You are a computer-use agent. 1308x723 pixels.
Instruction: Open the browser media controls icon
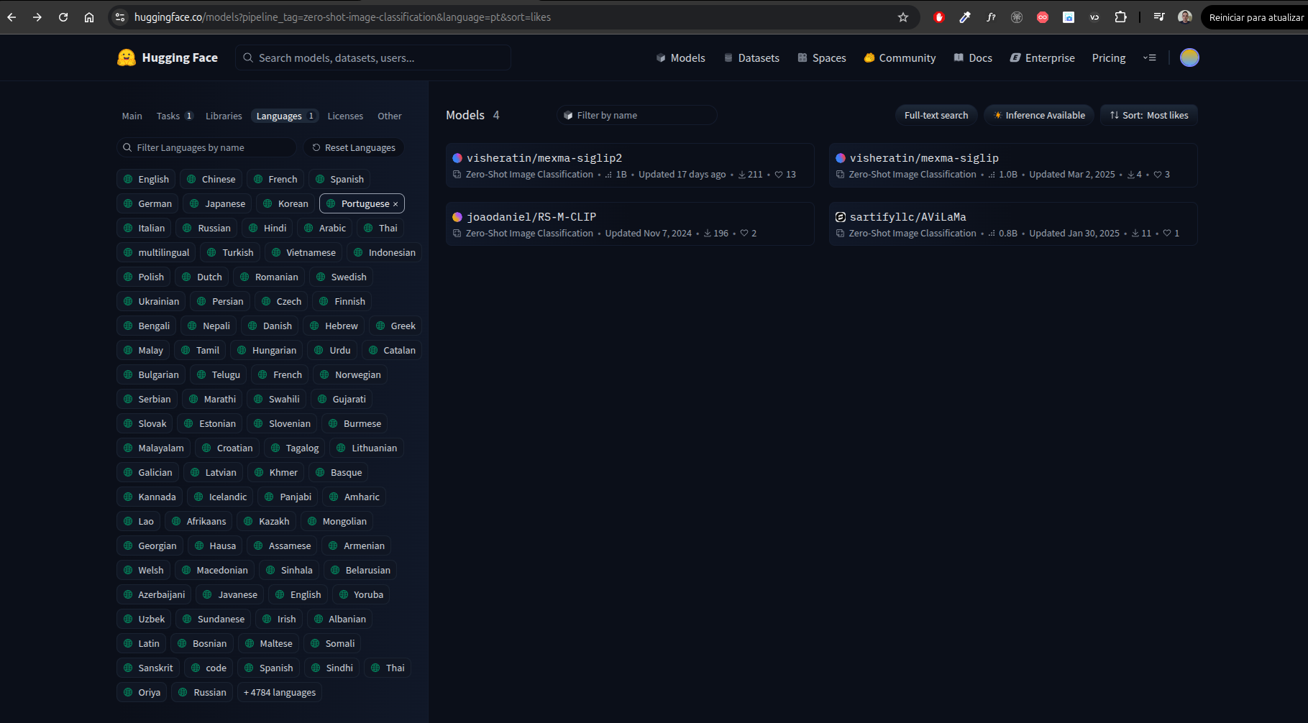pos(1159,17)
